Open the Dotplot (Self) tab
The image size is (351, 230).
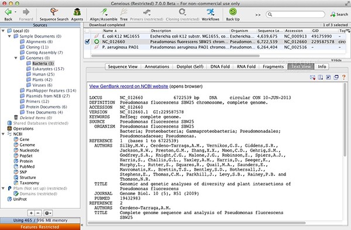tap(190, 67)
